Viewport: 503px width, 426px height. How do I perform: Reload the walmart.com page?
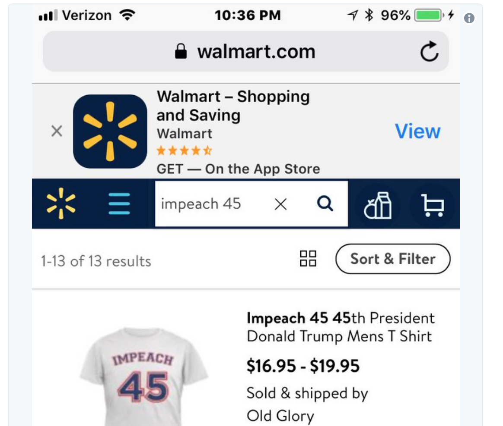pyautogui.click(x=429, y=52)
